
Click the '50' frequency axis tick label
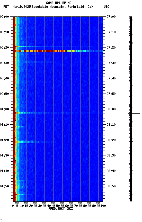click(58, 206)
